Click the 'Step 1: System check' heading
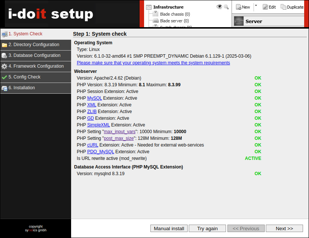Screen dimensions: 309x238 (100, 34)
